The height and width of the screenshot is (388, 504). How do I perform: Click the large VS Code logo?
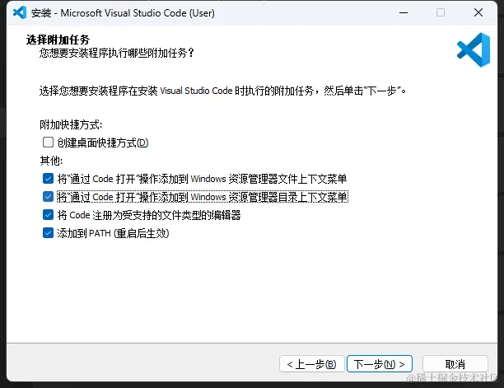[x=474, y=49]
